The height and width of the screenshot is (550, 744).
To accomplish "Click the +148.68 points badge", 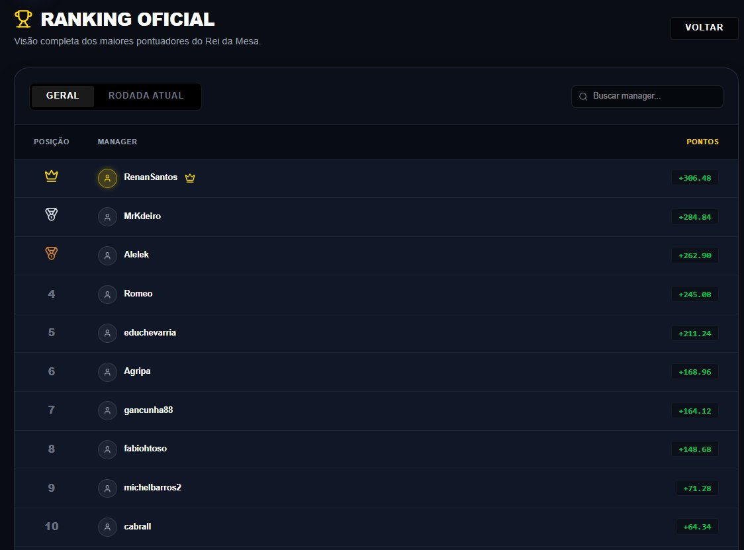I will pyautogui.click(x=694, y=449).
